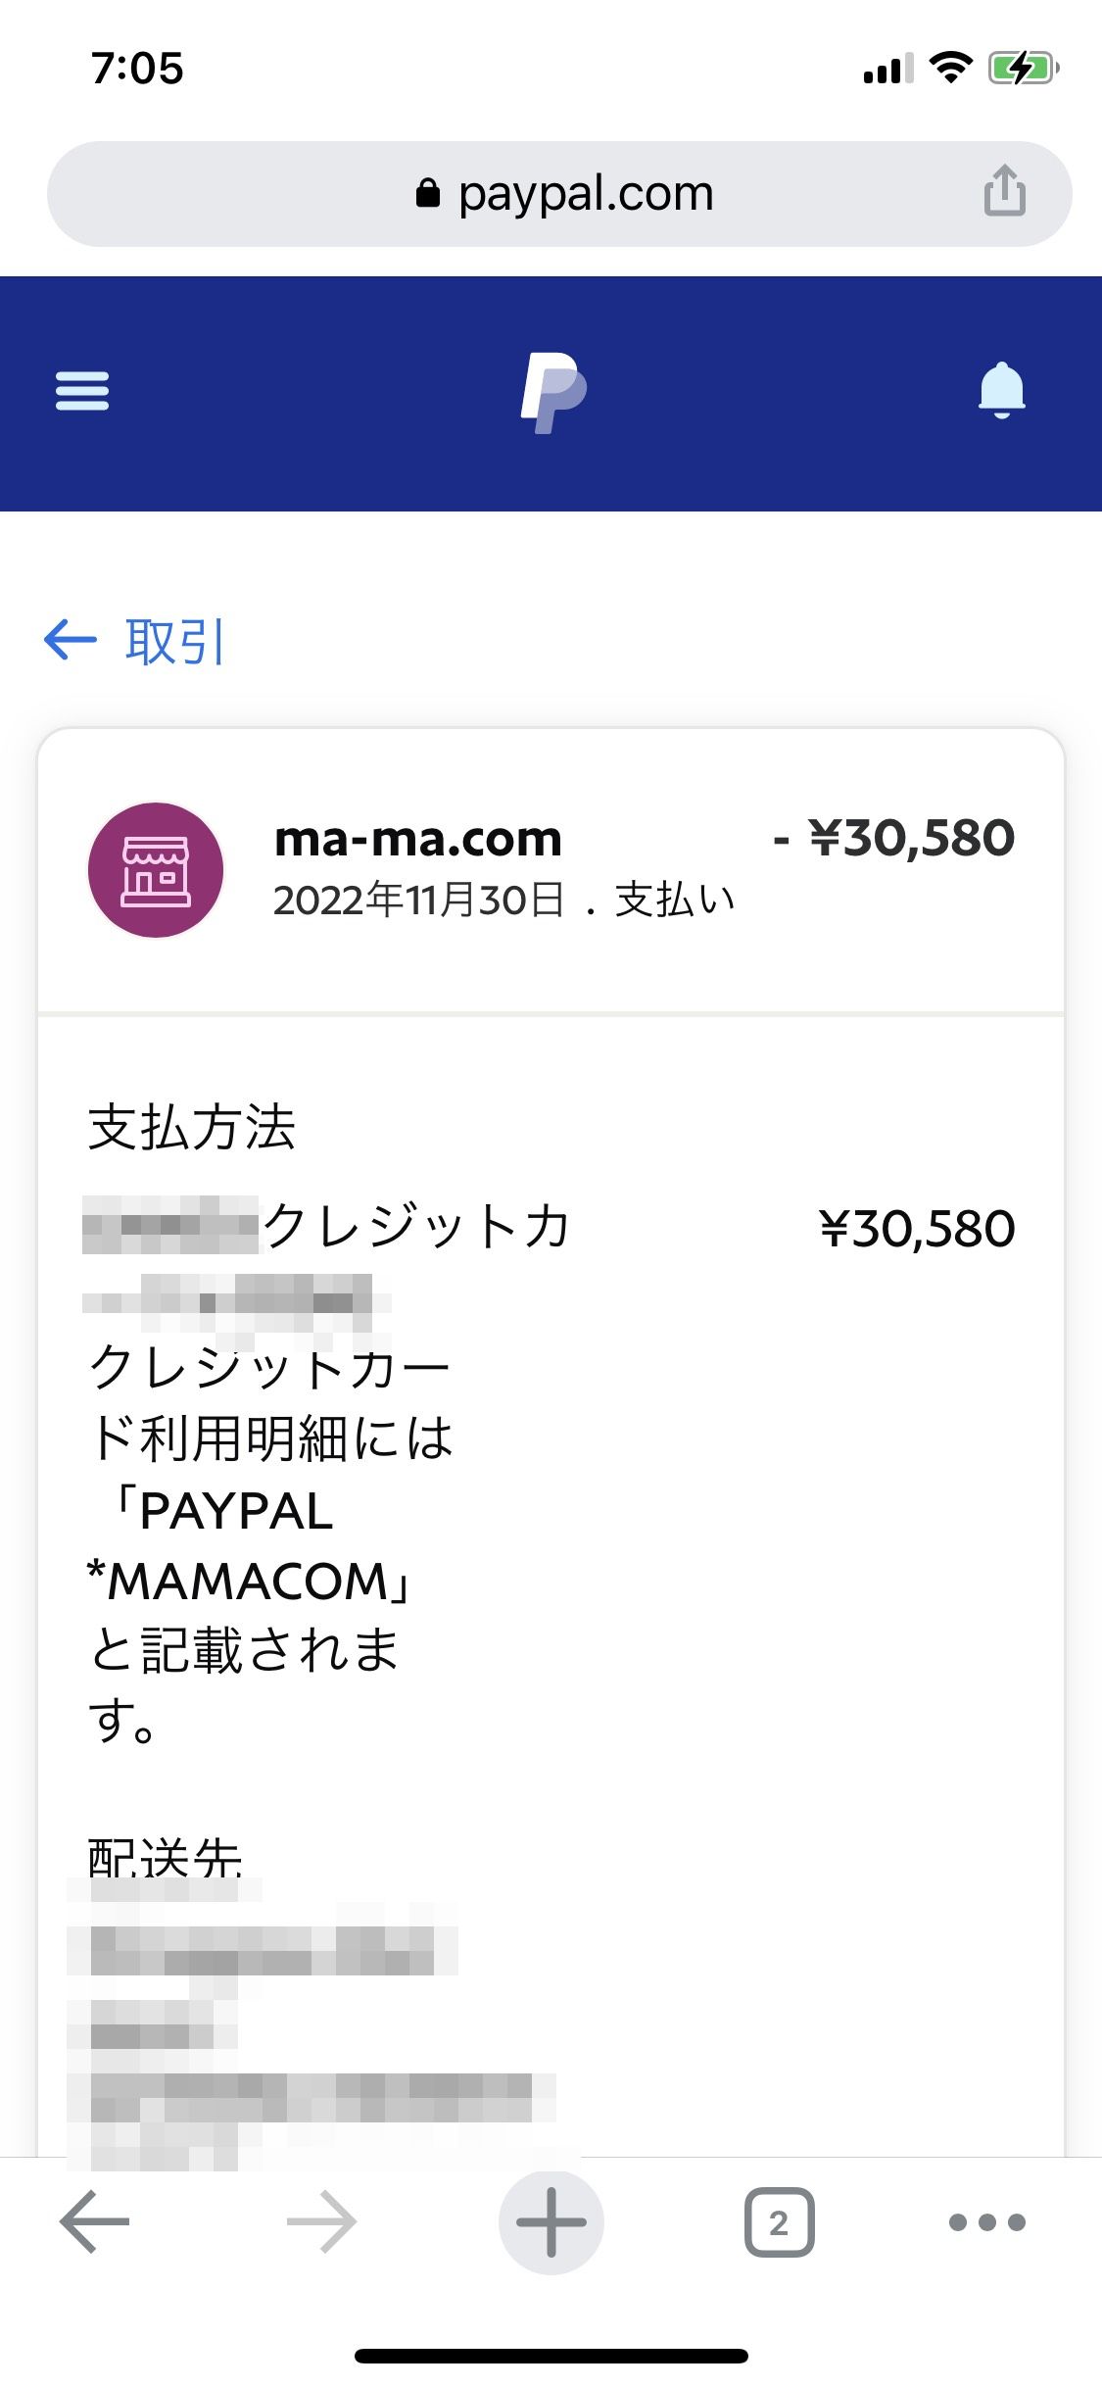Tap the PayPal logo in header
1102x2387 pixels.
tap(552, 392)
